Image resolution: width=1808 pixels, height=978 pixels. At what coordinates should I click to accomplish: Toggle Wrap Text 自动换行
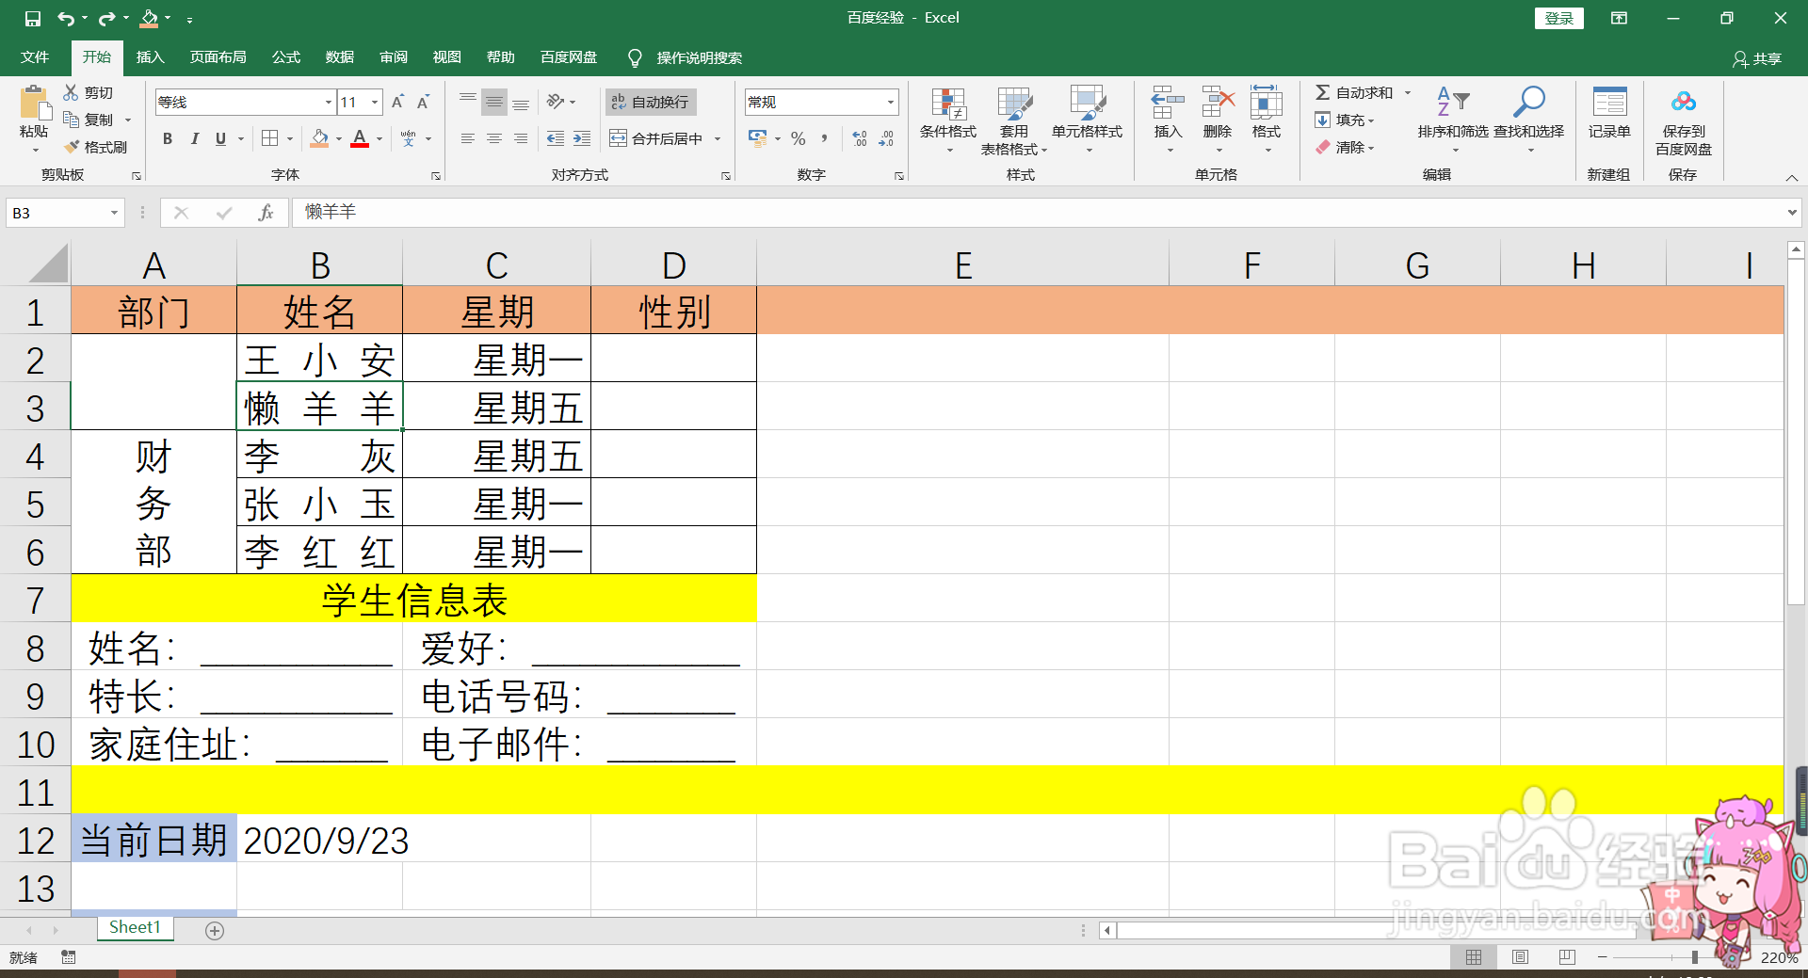650,102
